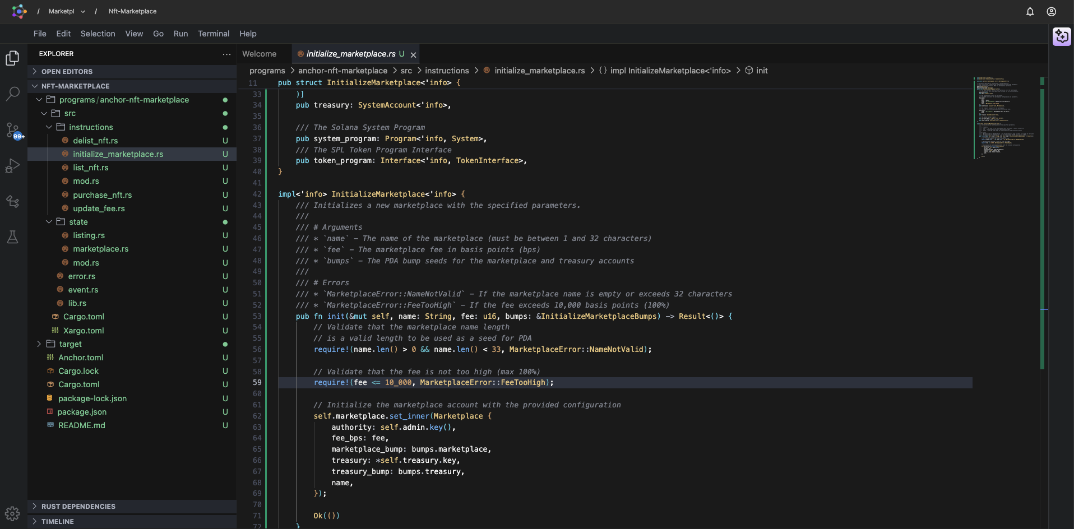Expand the Rust Dependencies section
Image resolution: width=1074 pixels, height=529 pixels.
[132, 507]
